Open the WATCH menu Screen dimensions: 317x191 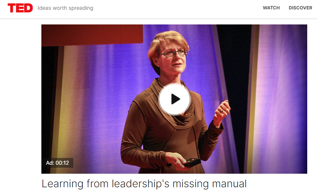click(x=271, y=8)
